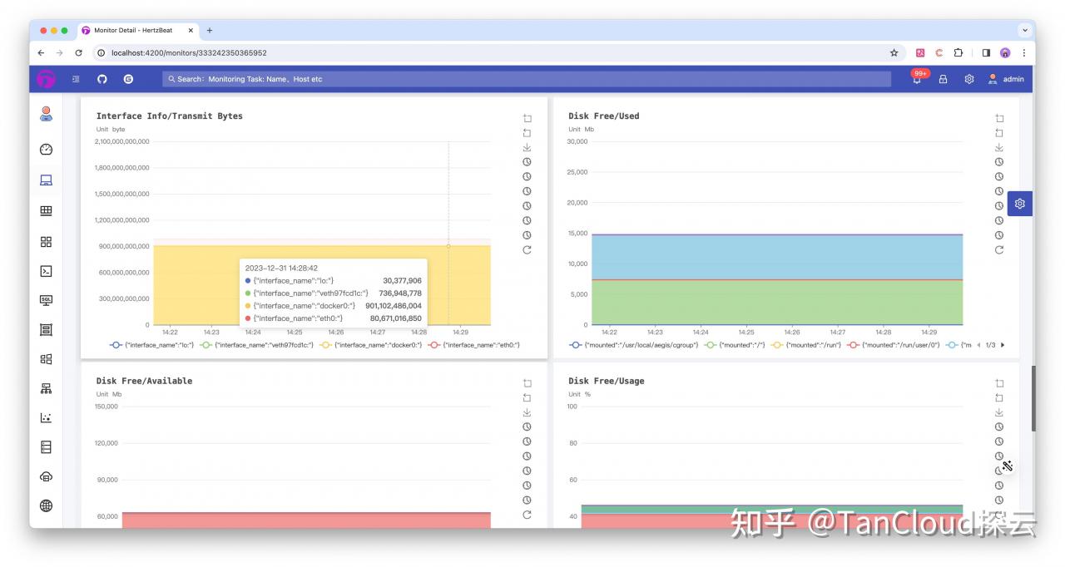Open the settings gear in the header
This screenshot has height=567, width=1065.
969,79
